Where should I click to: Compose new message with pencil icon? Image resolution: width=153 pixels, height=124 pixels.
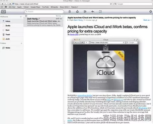coord(100,12)
